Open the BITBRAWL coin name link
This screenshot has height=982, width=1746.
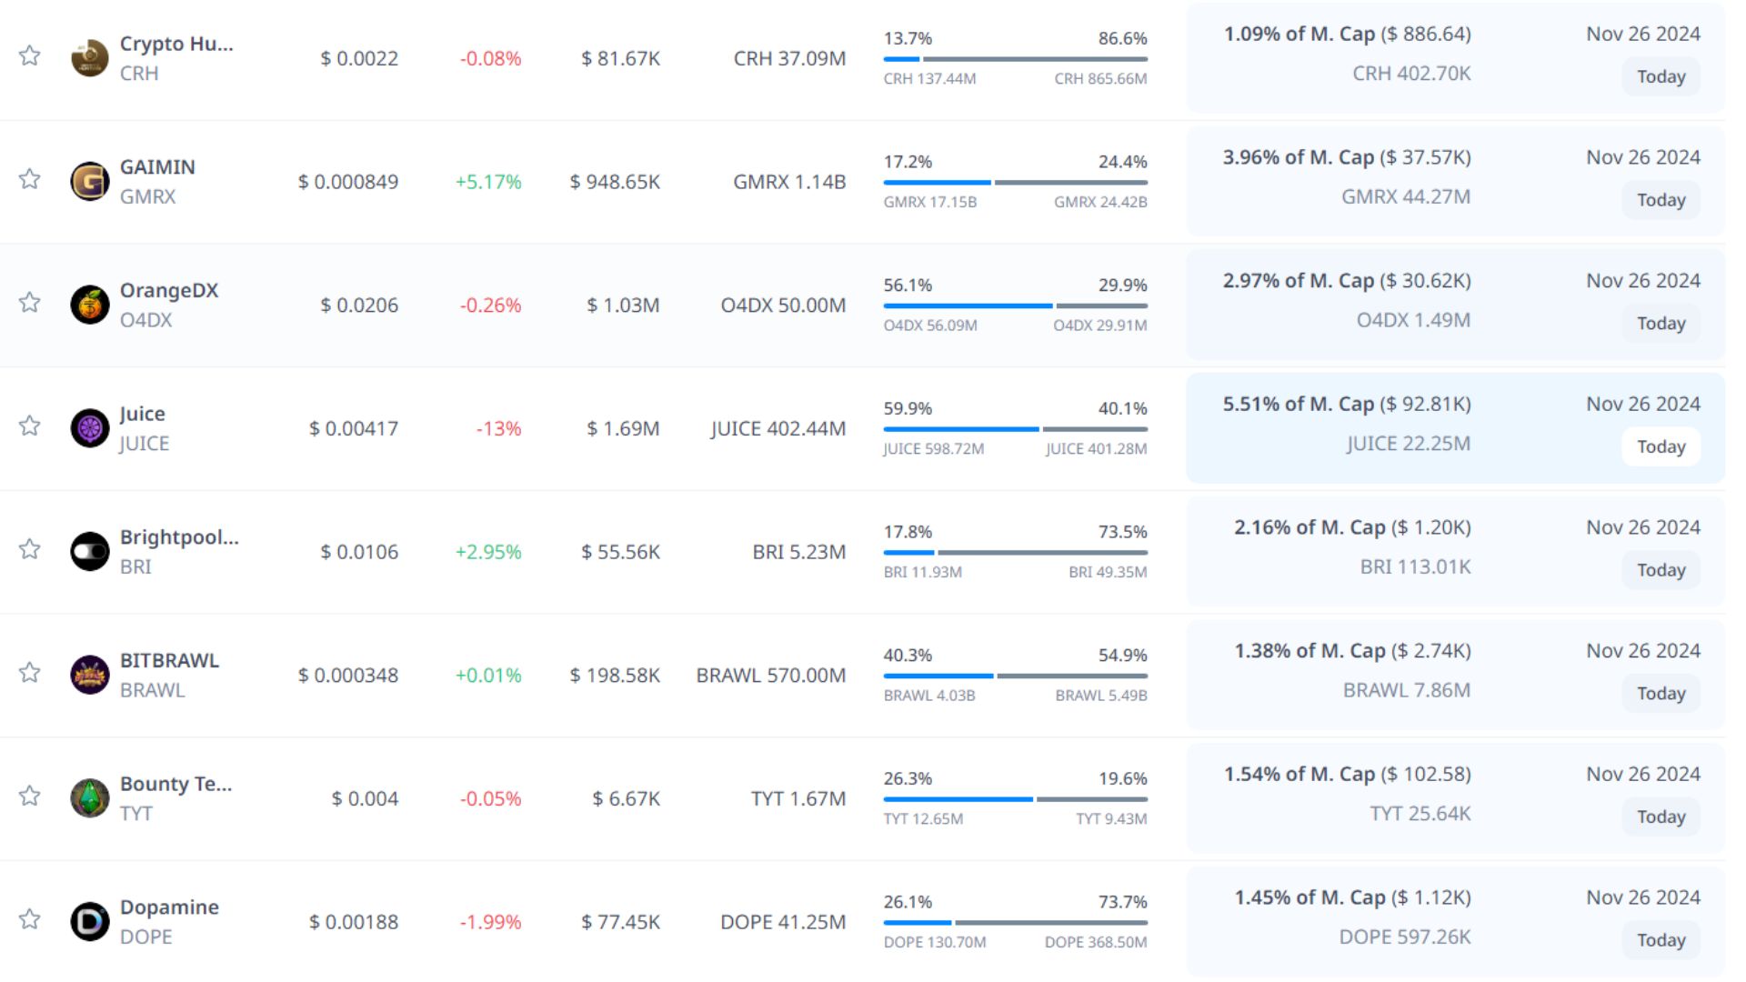pos(169,661)
